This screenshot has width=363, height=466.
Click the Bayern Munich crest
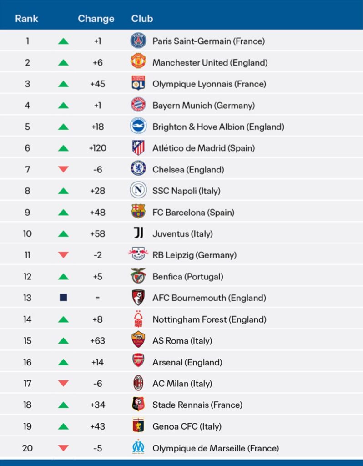pos(138,105)
